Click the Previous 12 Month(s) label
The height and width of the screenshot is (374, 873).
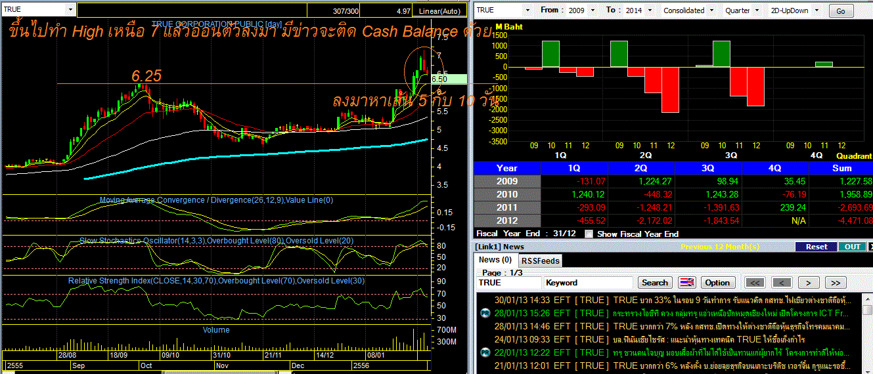pyautogui.click(x=721, y=247)
